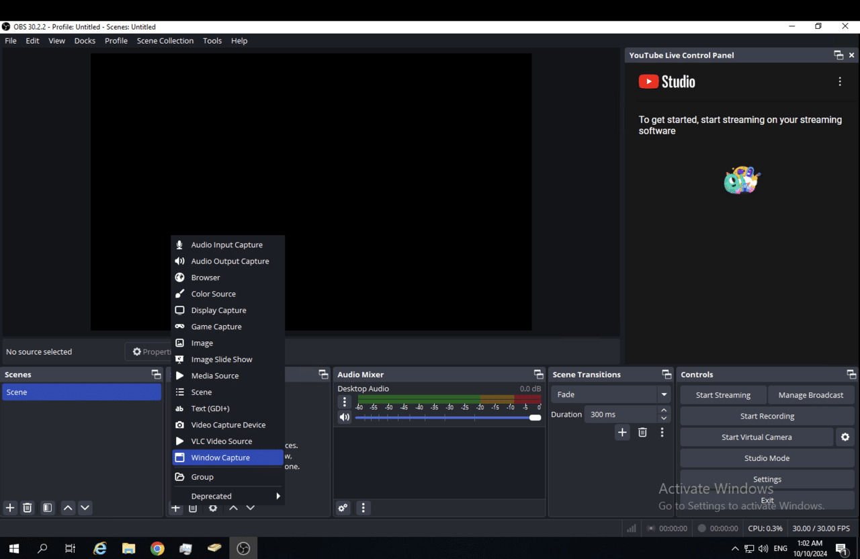Open Manage Broadcast
Image resolution: width=860 pixels, height=559 pixels.
pyautogui.click(x=811, y=394)
